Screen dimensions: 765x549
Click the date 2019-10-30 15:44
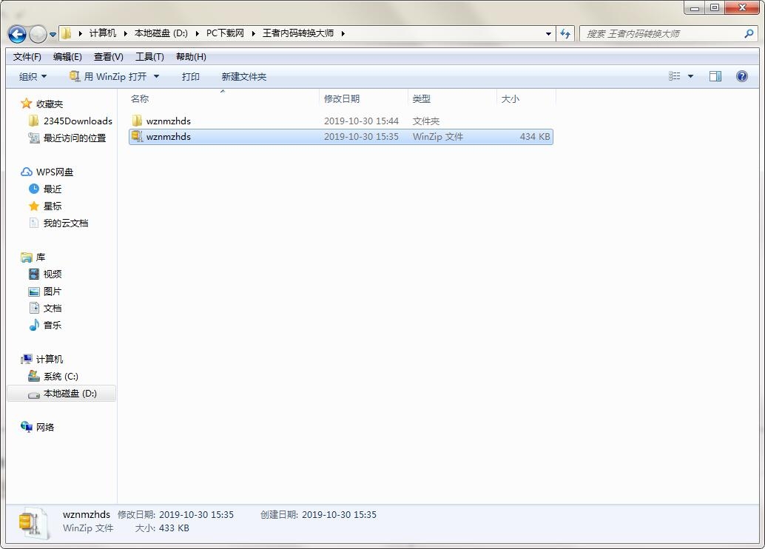pos(361,121)
